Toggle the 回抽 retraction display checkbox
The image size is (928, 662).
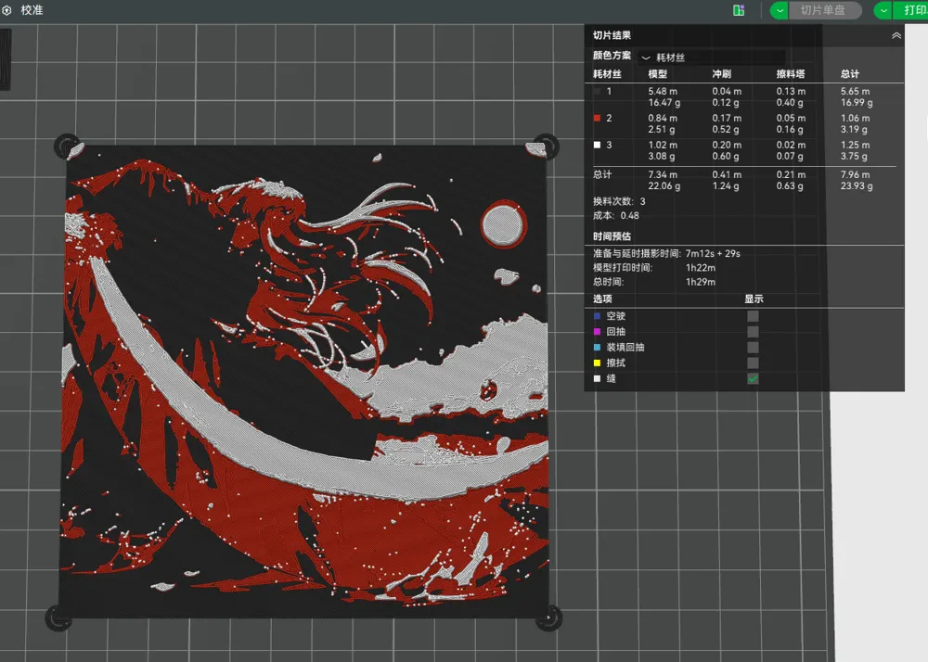pyautogui.click(x=753, y=332)
